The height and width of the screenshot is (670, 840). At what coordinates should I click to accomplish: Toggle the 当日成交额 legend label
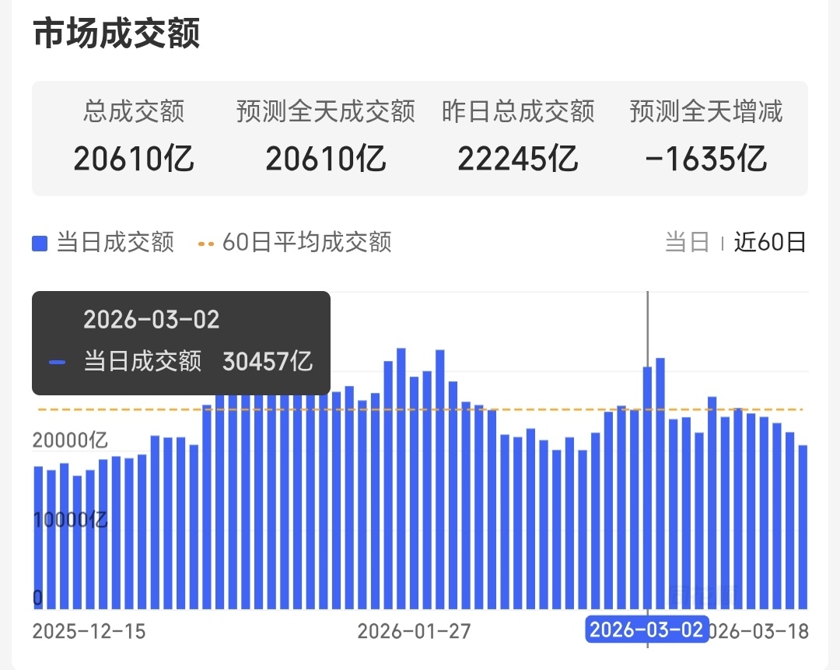pyautogui.click(x=115, y=243)
